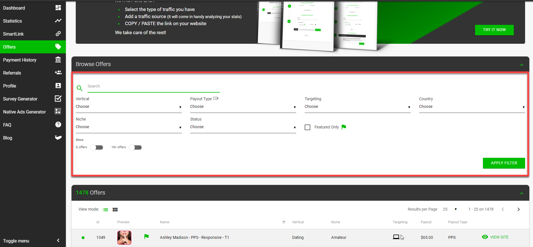Click the green status dot of offer 1349
Viewport: 533px width, 247px height.
[83, 238]
